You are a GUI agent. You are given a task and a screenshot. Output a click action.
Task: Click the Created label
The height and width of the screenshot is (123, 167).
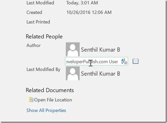coord(34,12)
